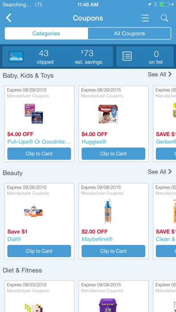
Task: Tap the back arrow icon
Action: coord(9,18)
